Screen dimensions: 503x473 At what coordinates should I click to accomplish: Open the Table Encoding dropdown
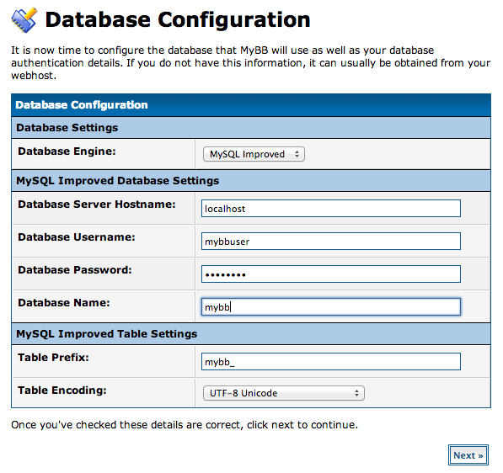click(x=284, y=393)
